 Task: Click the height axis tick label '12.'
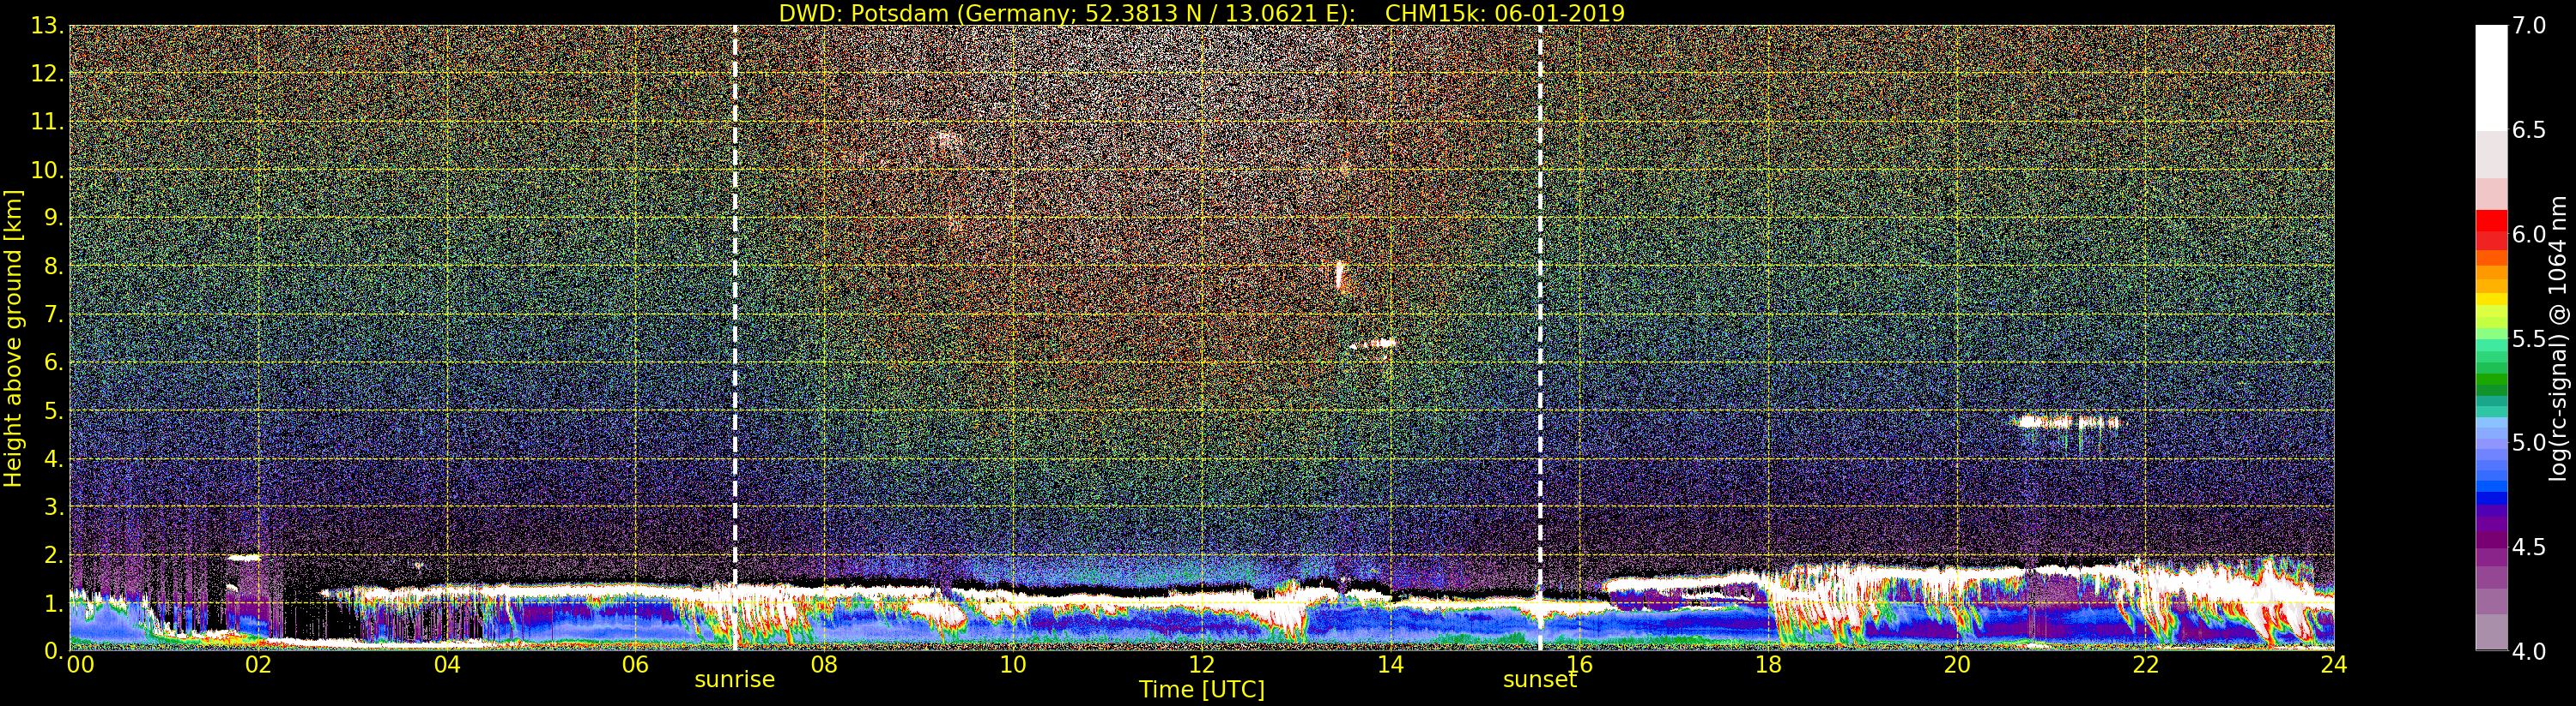[47, 74]
